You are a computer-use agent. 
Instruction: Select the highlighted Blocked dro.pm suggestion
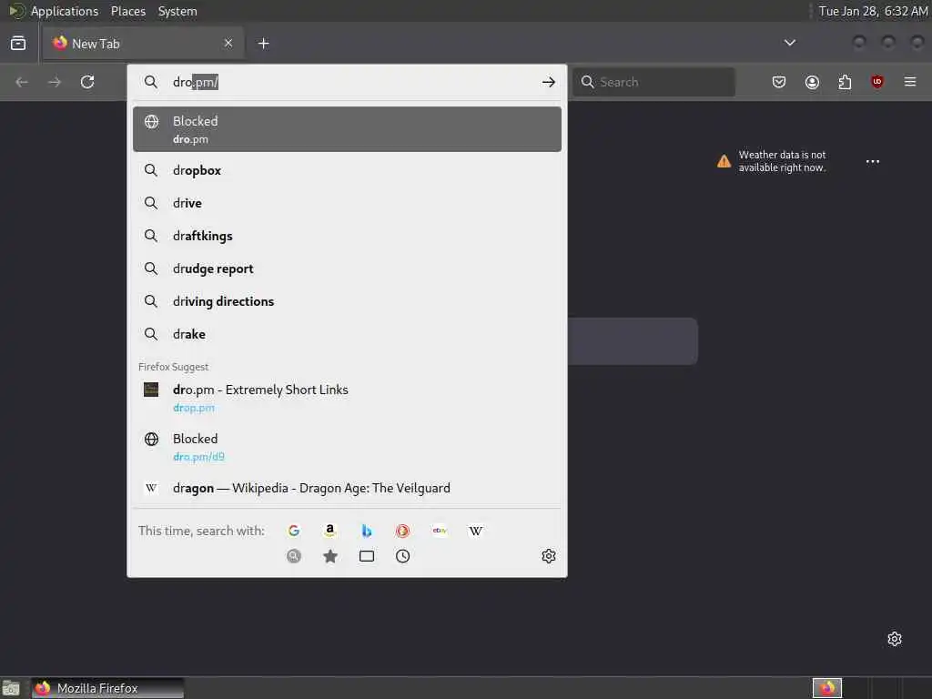pyautogui.click(x=347, y=129)
